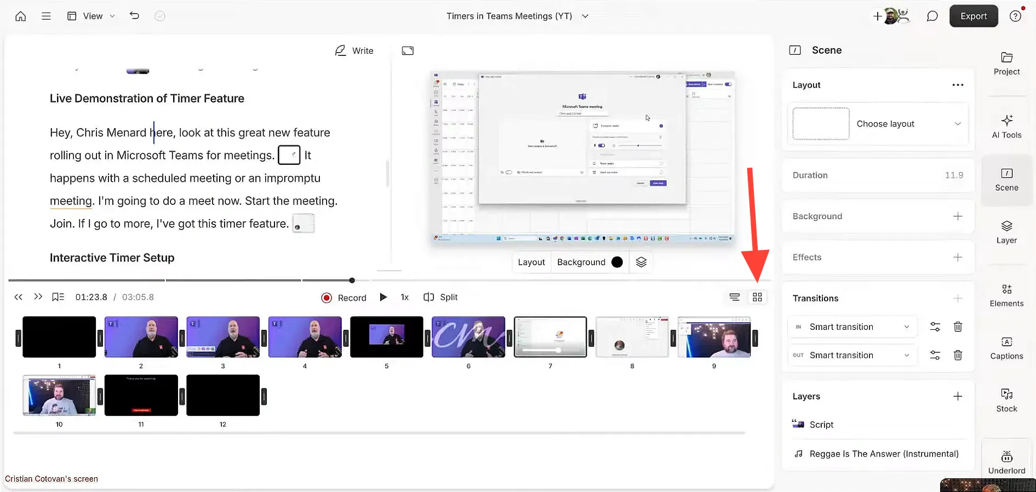Change the 1x playback speed
The image size is (1036, 492).
tap(404, 297)
